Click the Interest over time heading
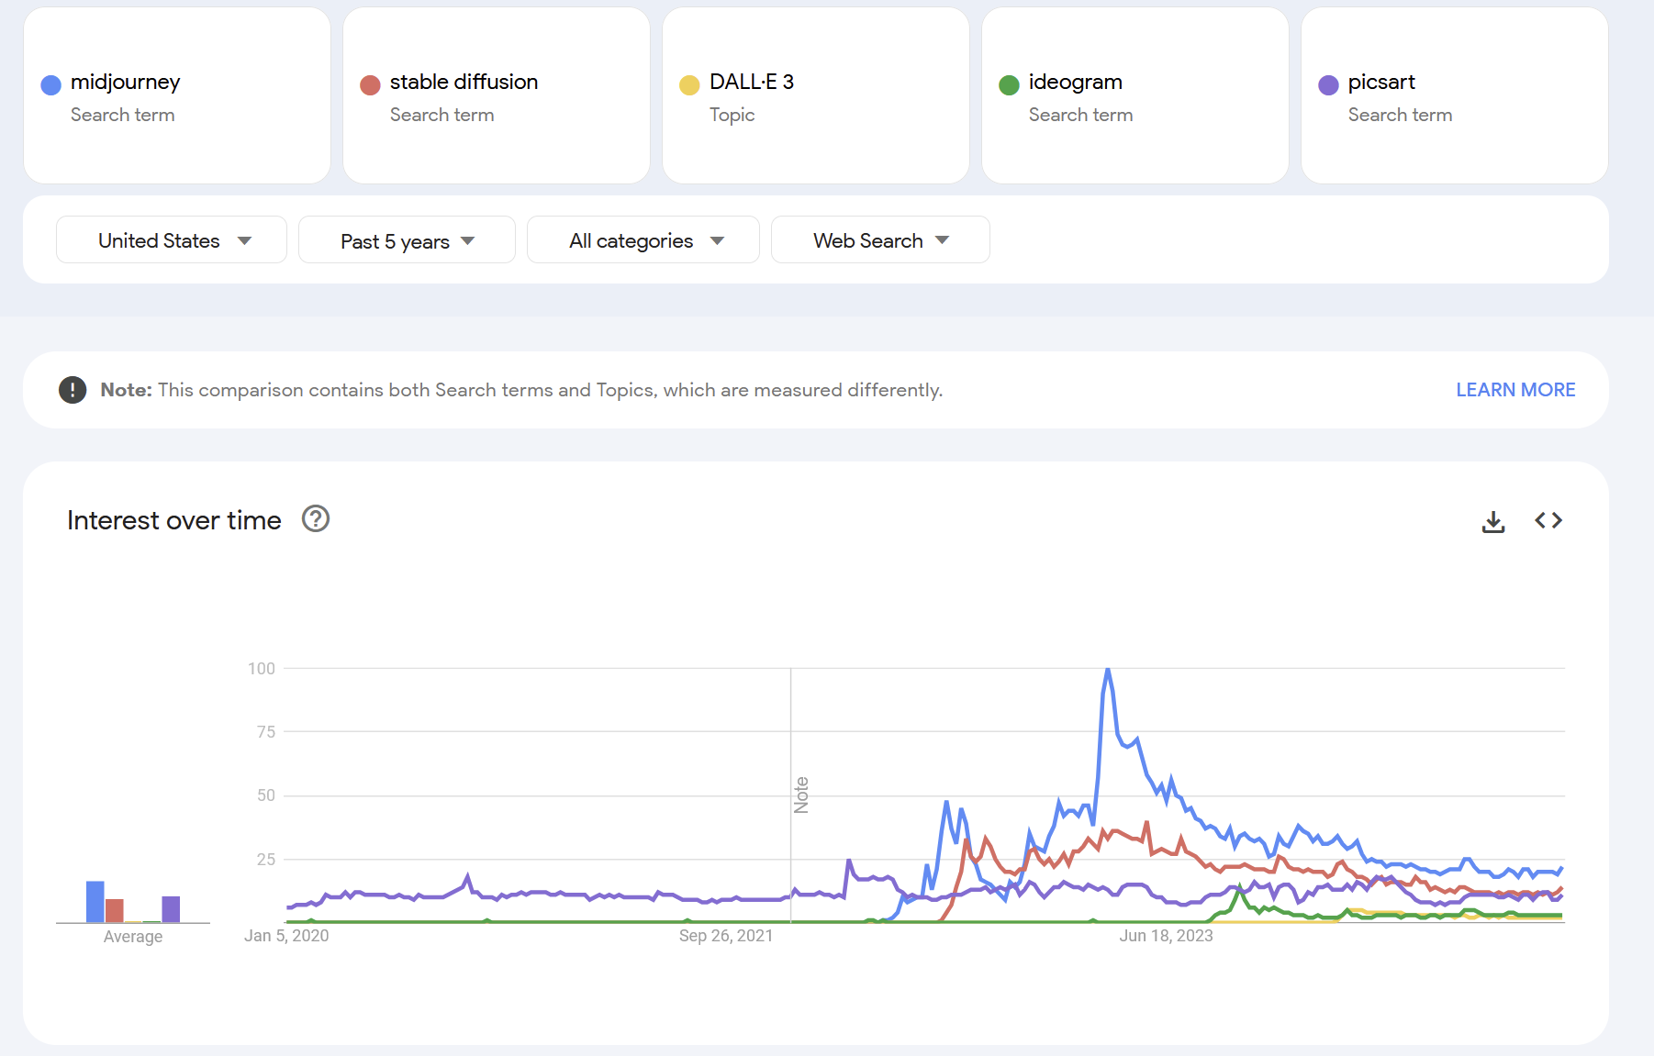This screenshot has height=1056, width=1654. click(174, 520)
